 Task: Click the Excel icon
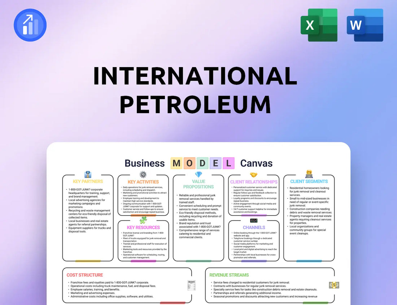pyautogui.click(x=319, y=25)
